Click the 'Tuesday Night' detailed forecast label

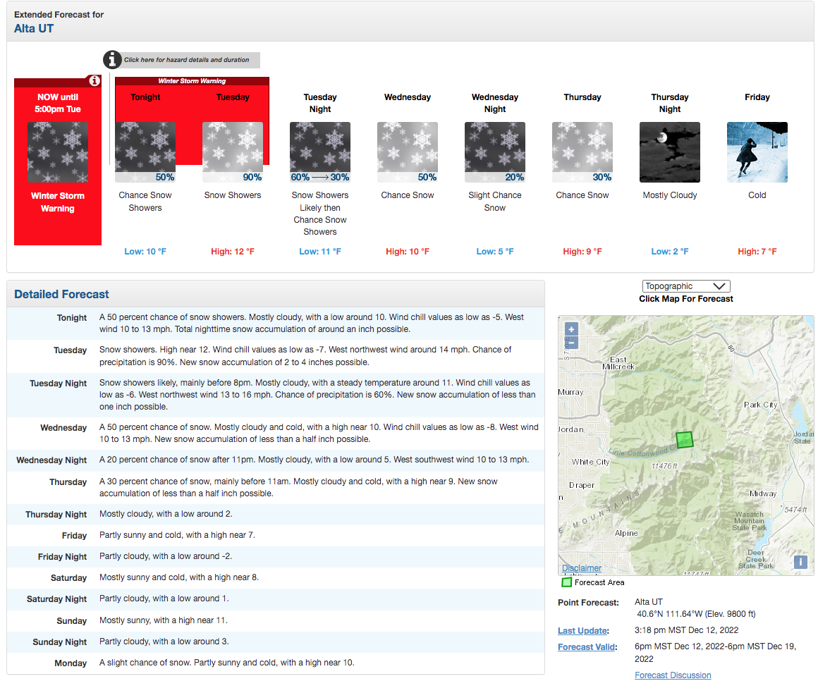(59, 384)
